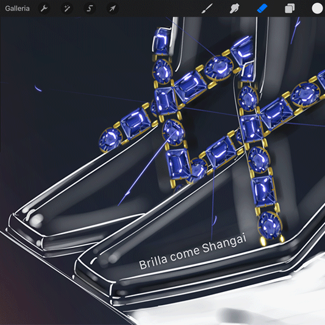This screenshot has width=325, height=325.
Task: Click the word 'Brilla' on canvas
Action: (x=153, y=262)
